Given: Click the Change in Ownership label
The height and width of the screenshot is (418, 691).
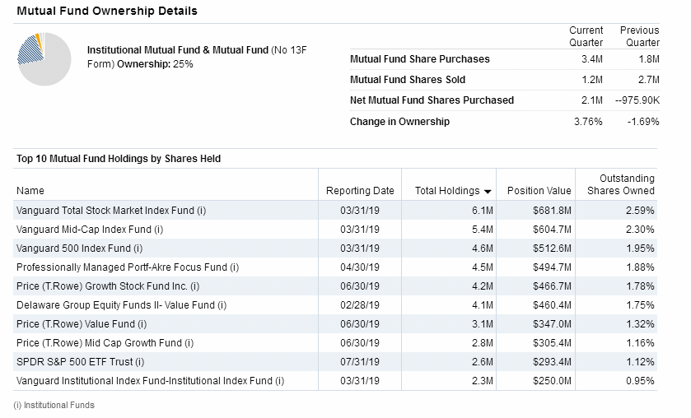Looking at the screenshot, I should point(399,122).
